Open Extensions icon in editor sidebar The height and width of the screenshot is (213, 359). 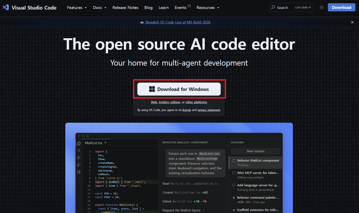79,172
